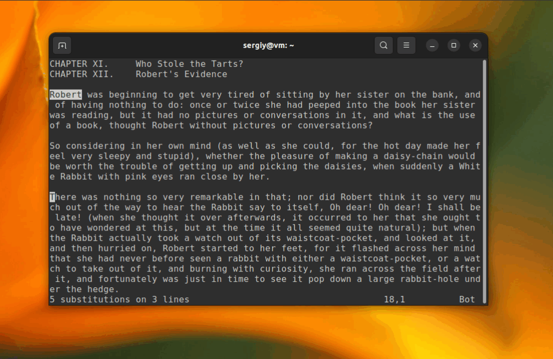Click the words "Who Stole the Tarts?"
This screenshot has height=359, width=553.
point(190,64)
